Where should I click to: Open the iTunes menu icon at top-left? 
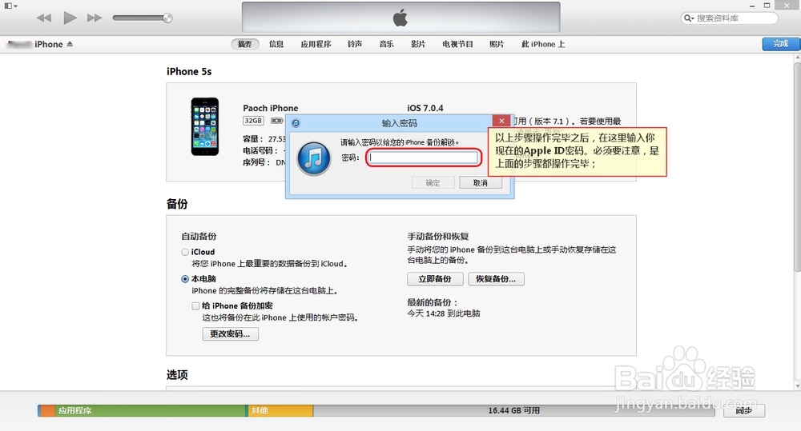point(10,6)
